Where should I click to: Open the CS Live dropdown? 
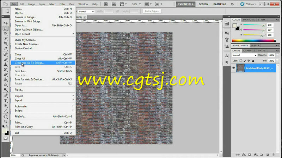point(248,4)
